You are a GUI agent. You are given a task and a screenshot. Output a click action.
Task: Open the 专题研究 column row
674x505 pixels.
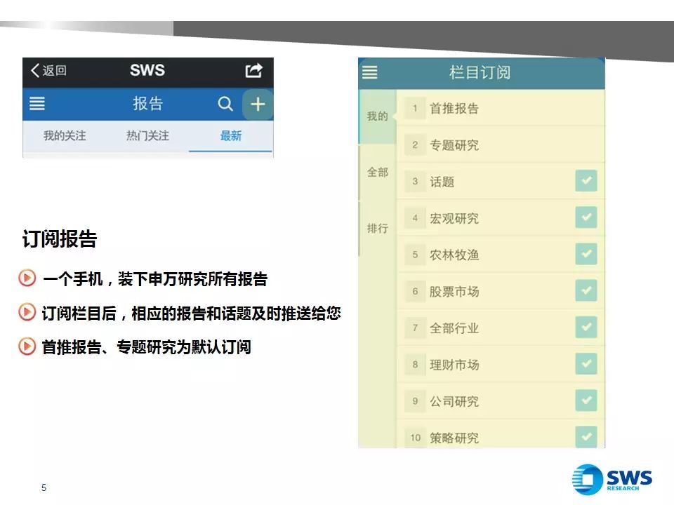pyautogui.click(x=501, y=144)
